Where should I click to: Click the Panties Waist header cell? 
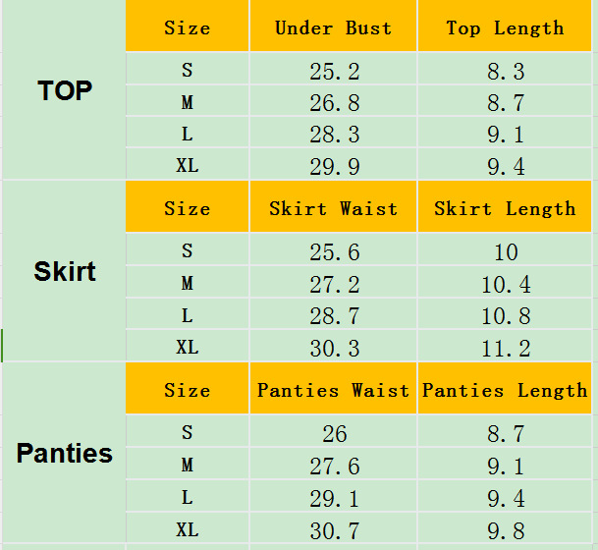coord(334,391)
